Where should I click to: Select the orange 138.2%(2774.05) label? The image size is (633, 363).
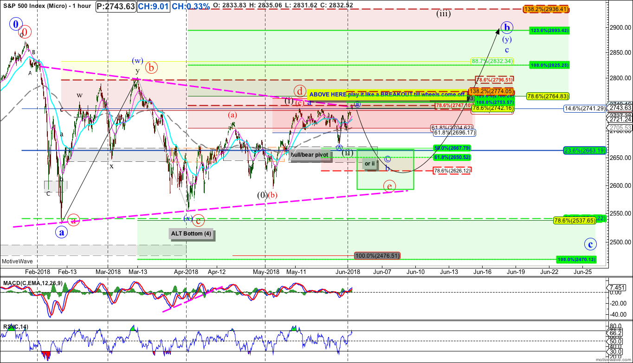(x=491, y=91)
